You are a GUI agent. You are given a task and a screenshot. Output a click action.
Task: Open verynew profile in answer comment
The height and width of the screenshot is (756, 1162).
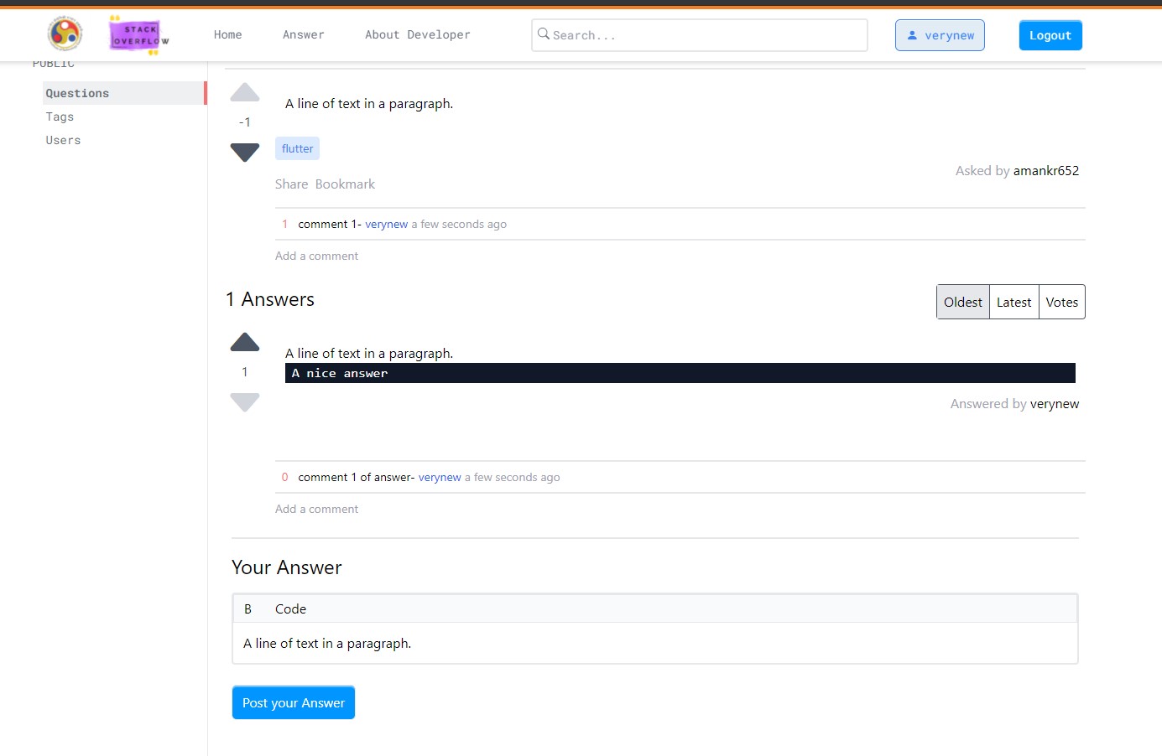pos(440,478)
